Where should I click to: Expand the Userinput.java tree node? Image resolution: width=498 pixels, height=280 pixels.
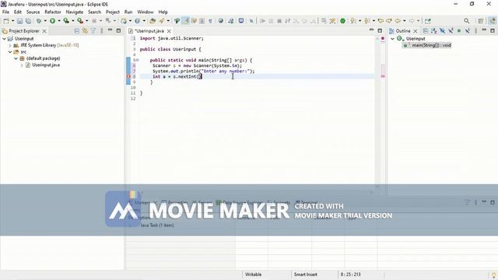pyautogui.click(x=22, y=65)
